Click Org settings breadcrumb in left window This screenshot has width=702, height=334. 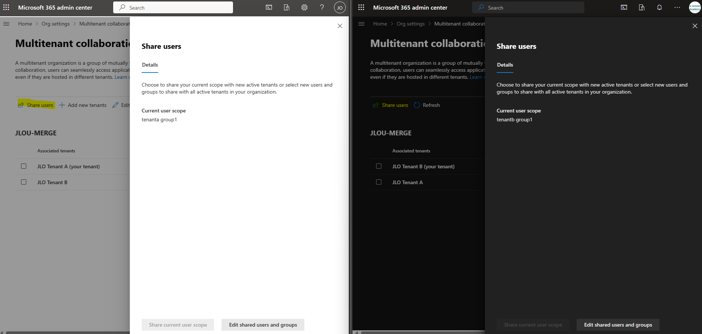coord(55,24)
